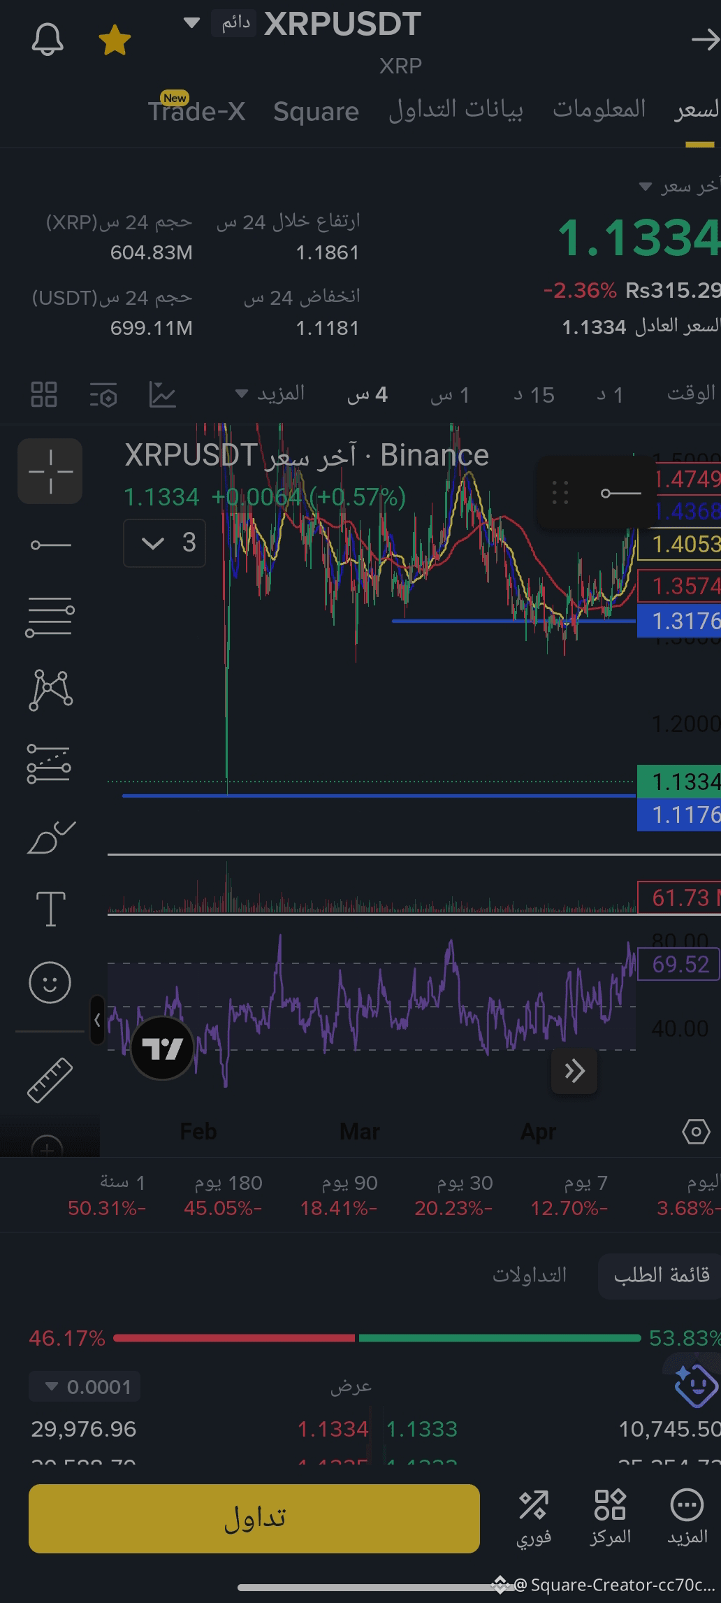Tap the 604.83M XRP volume value
The image size is (721, 1603).
pos(151,252)
